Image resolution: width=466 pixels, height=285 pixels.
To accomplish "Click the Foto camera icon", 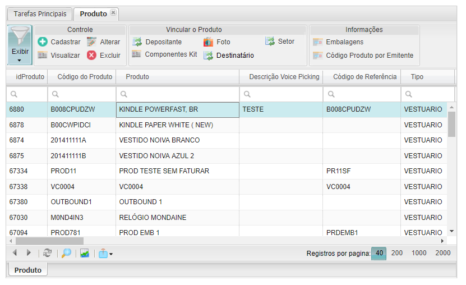I will 208,42.
